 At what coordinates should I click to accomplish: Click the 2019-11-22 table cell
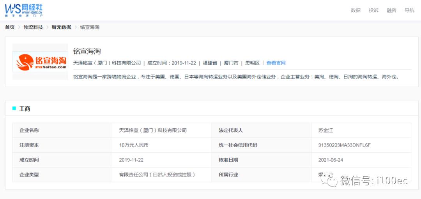coord(131,160)
